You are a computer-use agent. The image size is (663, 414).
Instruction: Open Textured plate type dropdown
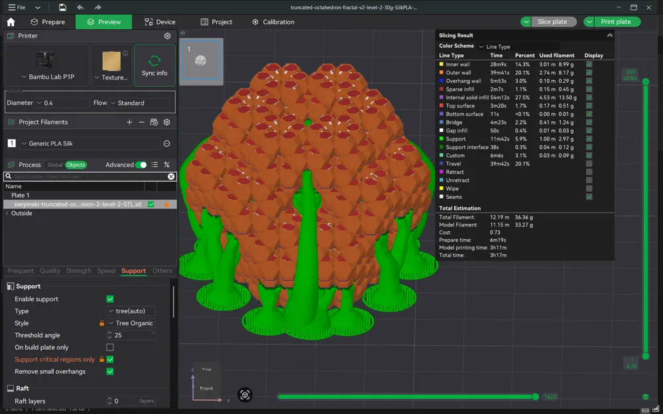97,78
